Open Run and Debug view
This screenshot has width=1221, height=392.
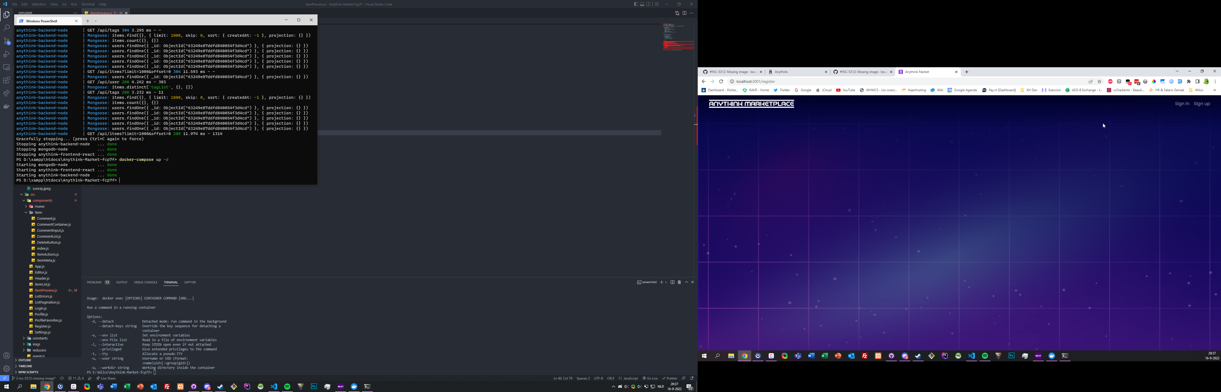[x=7, y=54]
